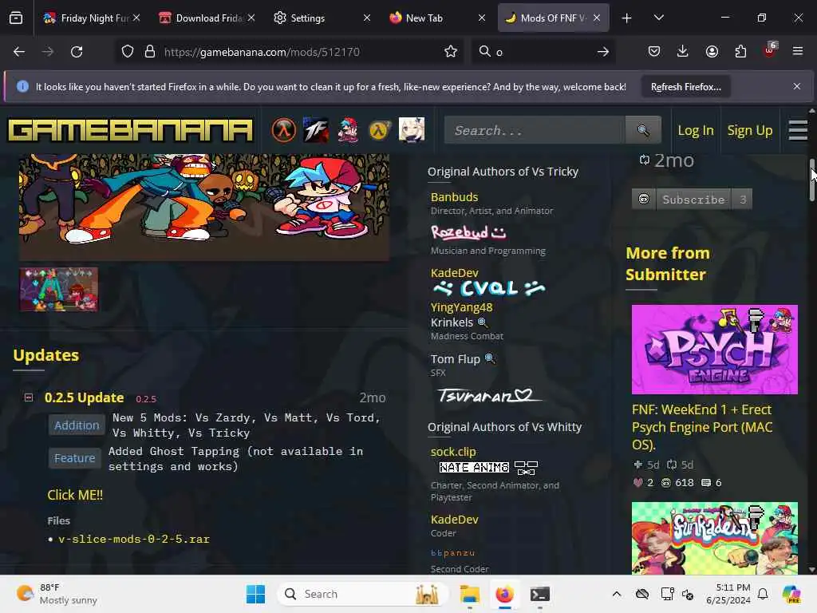Viewport: 817px width, 613px height.
Task: Bookmark this page with the star
Action: (451, 52)
